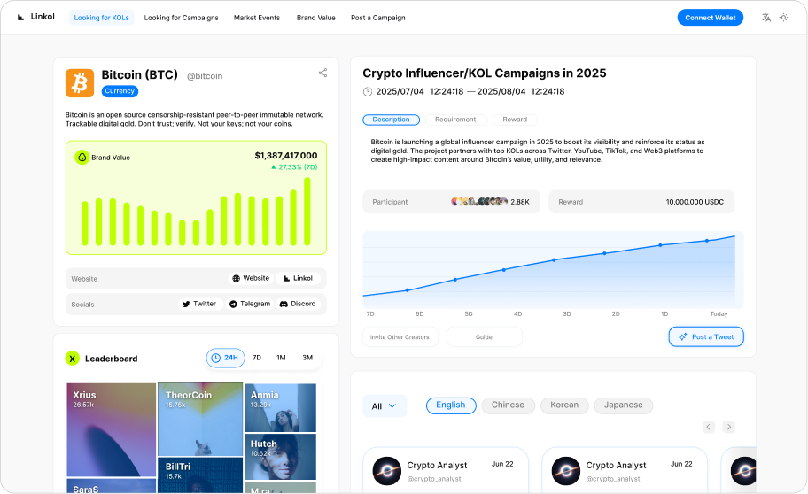This screenshot has width=808, height=494.
Task: Click the tallest last bar in Brand Value chart
Action: tap(307, 212)
